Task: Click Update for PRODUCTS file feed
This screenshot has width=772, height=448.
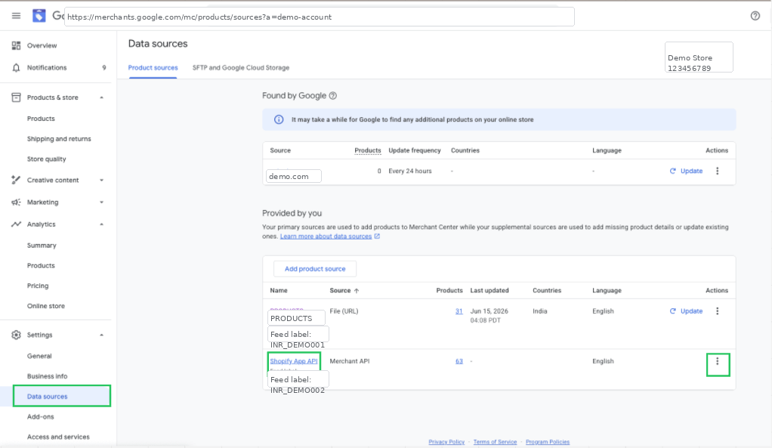Action: tap(687, 311)
